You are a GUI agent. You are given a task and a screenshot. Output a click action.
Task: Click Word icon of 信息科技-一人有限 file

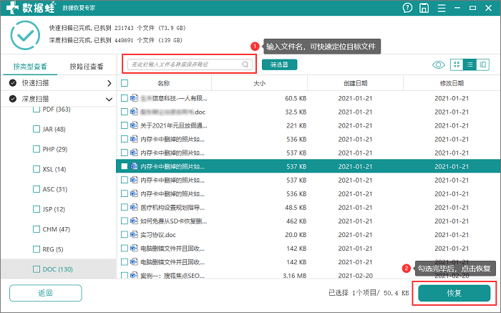pyautogui.click(x=134, y=98)
